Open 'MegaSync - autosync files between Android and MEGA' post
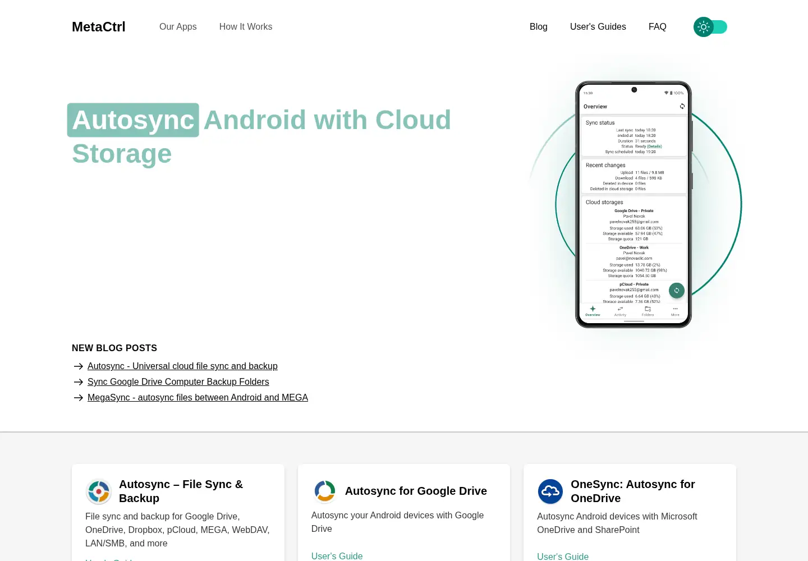808x561 pixels. pyautogui.click(x=198, y=398)
